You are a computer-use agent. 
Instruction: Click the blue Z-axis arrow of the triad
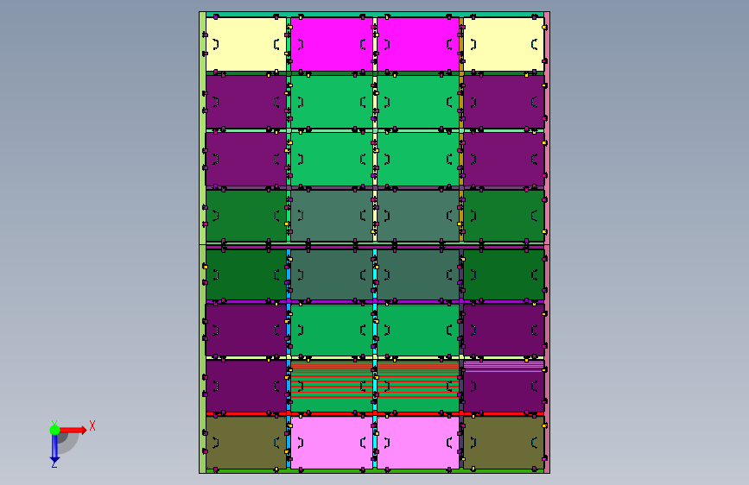(x=54, y=448)
